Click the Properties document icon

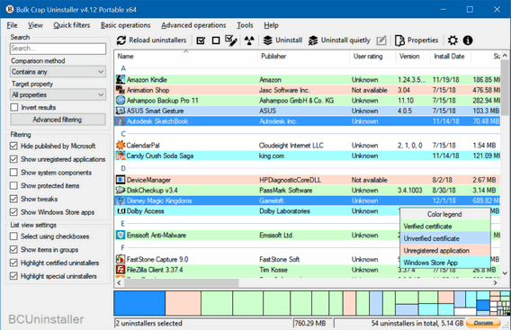point(399,40)
